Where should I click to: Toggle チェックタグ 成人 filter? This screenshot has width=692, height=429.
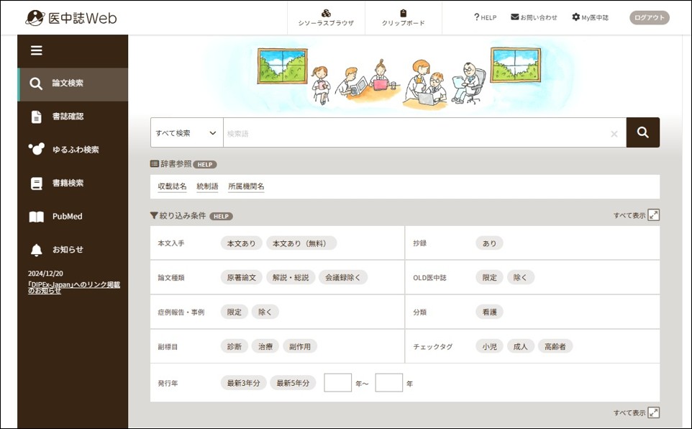pyautogui.click(x=520, y=346)
